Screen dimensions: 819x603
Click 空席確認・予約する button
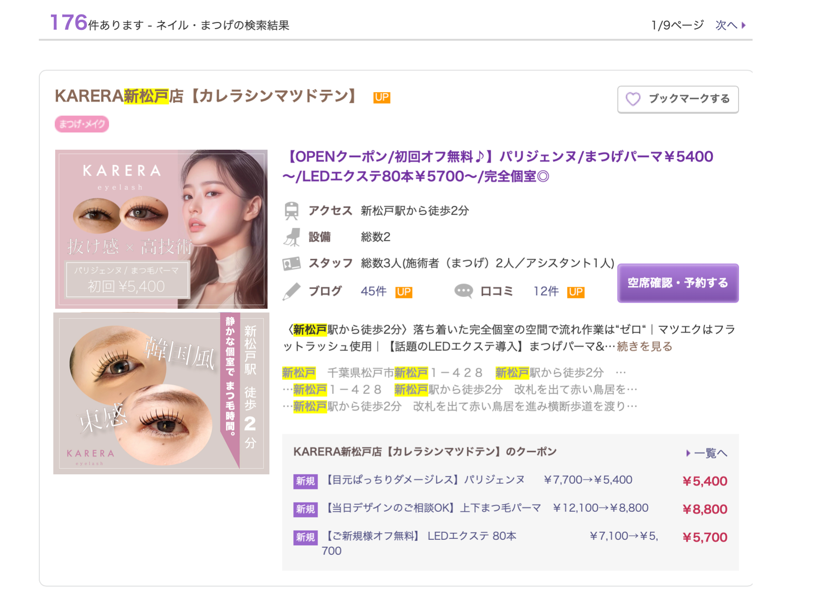(x=678, y=283)
